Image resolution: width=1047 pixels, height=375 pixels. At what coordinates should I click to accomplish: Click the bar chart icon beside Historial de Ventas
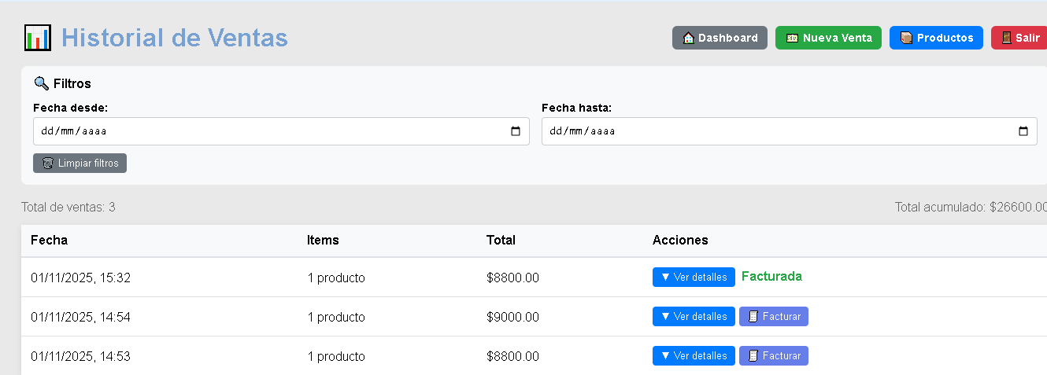(x=38, y=38)
